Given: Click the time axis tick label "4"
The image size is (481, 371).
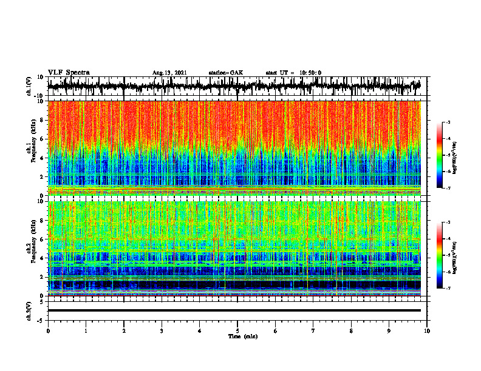Looking at the screenshot, I should [200, 331].
